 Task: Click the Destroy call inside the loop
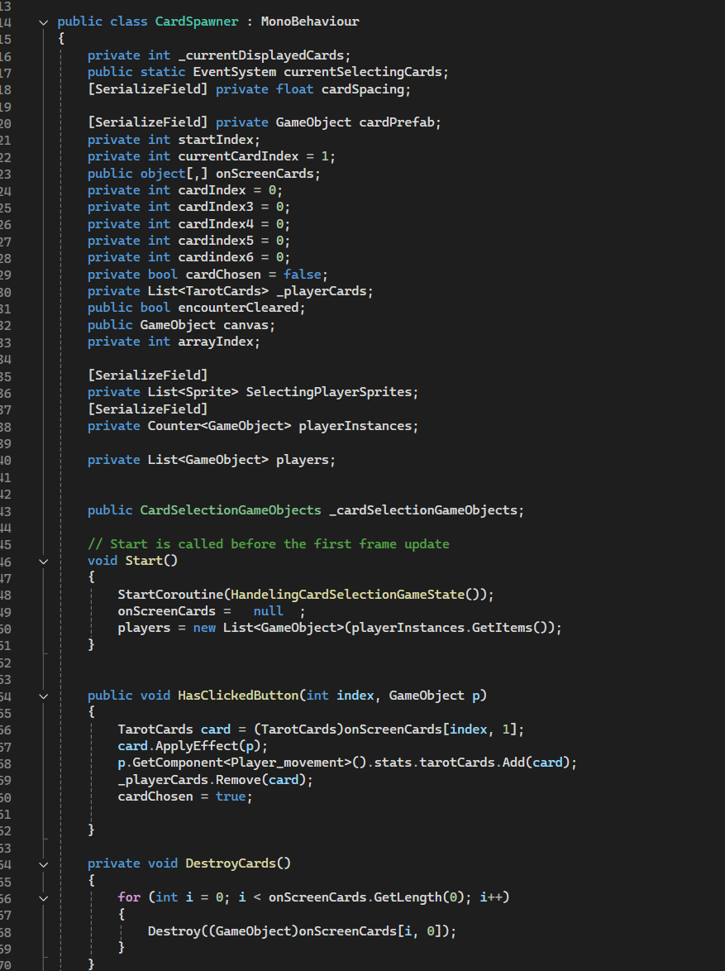click(x=174, y=931)
